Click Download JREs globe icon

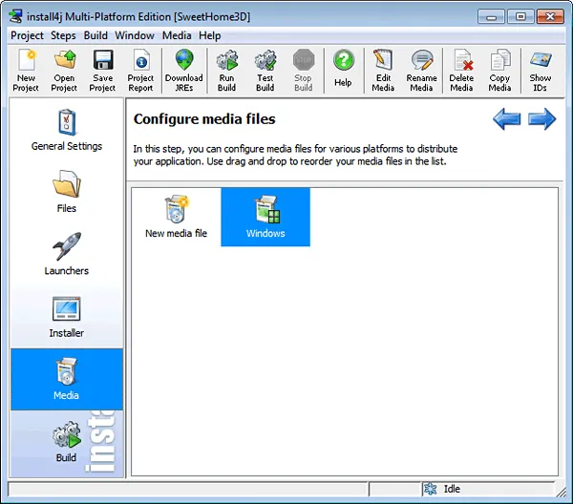coord(183,71)
